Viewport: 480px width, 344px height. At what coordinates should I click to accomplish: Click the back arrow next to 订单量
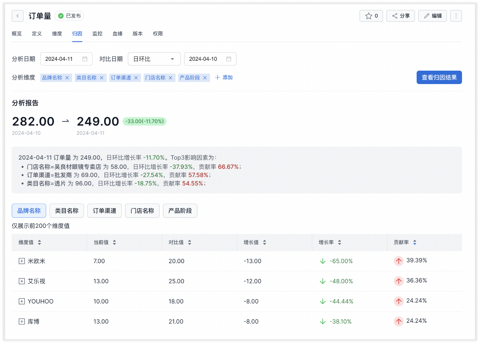tap(18, 16)
